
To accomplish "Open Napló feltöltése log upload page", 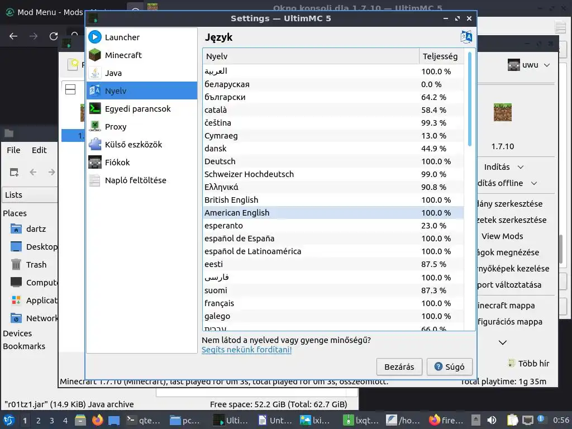I will pyautogui.click(x=141, y=180).
